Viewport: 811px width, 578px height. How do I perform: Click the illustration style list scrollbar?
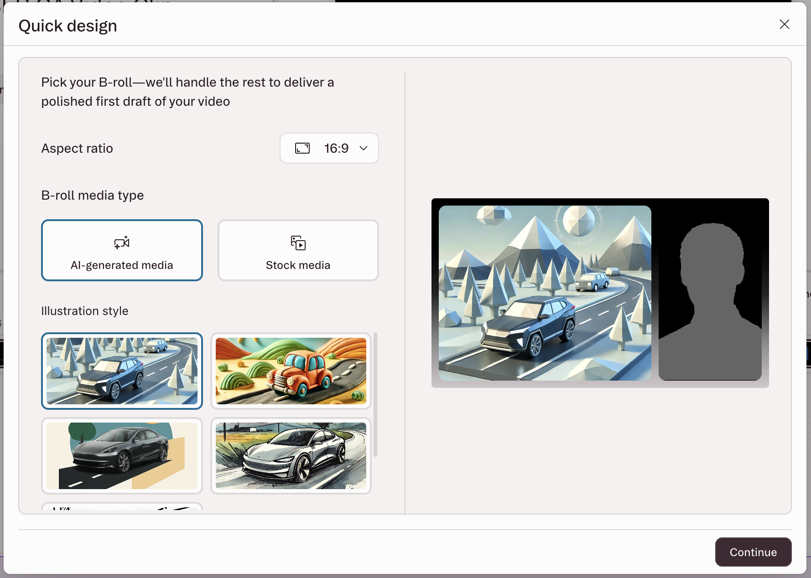click(x=375, y=394)
